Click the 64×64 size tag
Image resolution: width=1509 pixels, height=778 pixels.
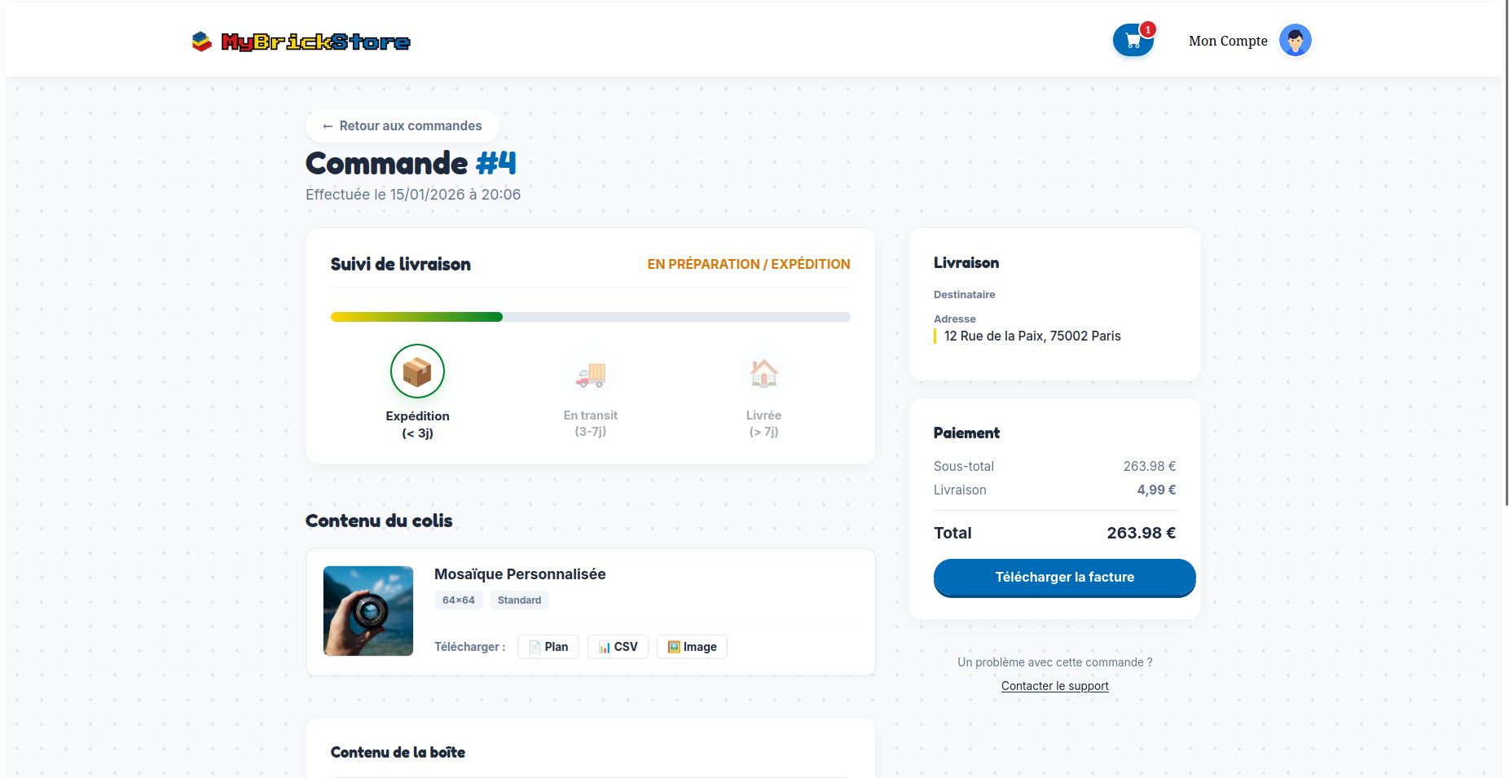[x=458, y=600]
